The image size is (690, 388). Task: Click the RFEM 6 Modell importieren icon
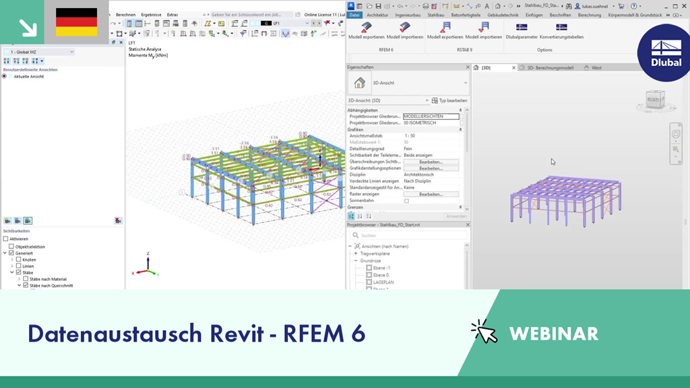point(405,27)
